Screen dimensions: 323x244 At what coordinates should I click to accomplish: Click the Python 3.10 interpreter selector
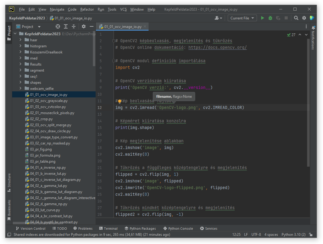(x=293, y=235)
